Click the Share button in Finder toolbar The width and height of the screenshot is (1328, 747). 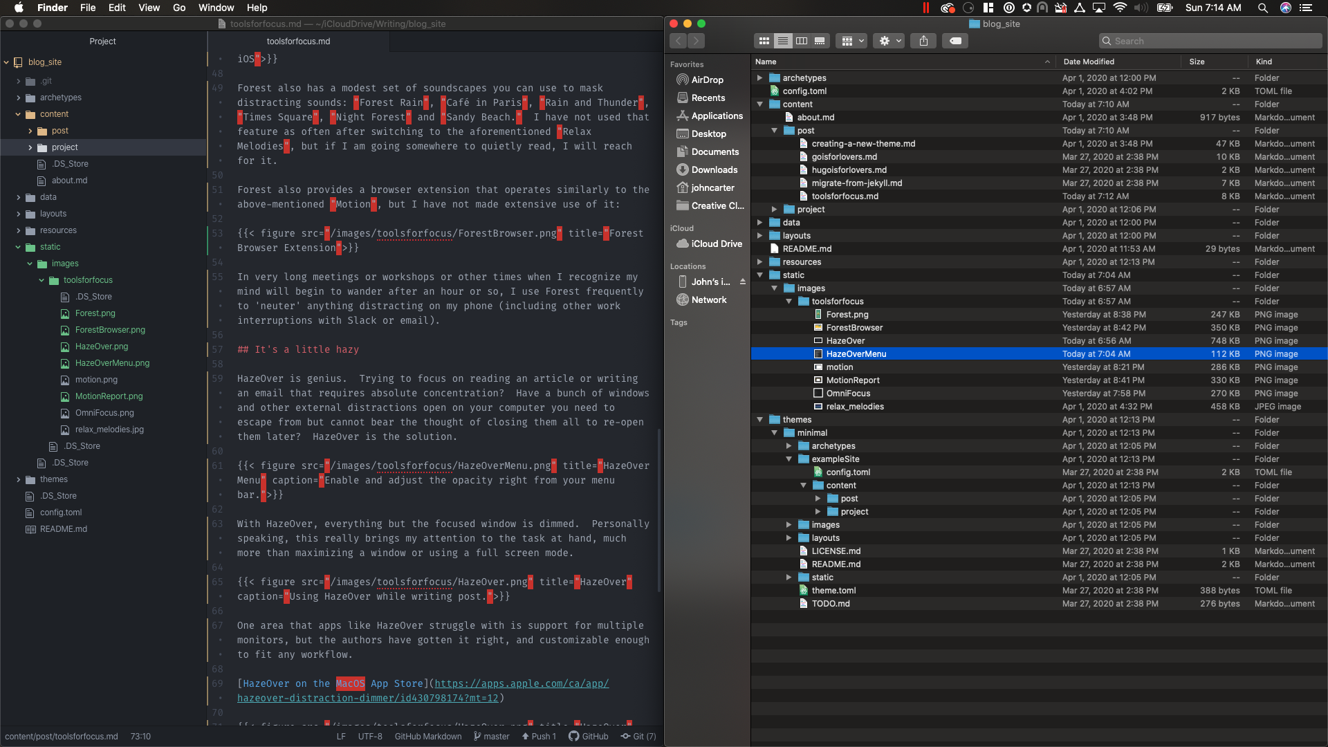click(923, 41)
